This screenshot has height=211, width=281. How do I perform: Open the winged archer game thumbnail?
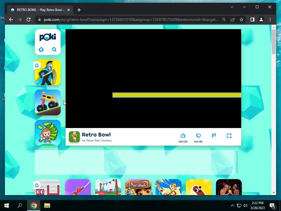tap(168, 187)
